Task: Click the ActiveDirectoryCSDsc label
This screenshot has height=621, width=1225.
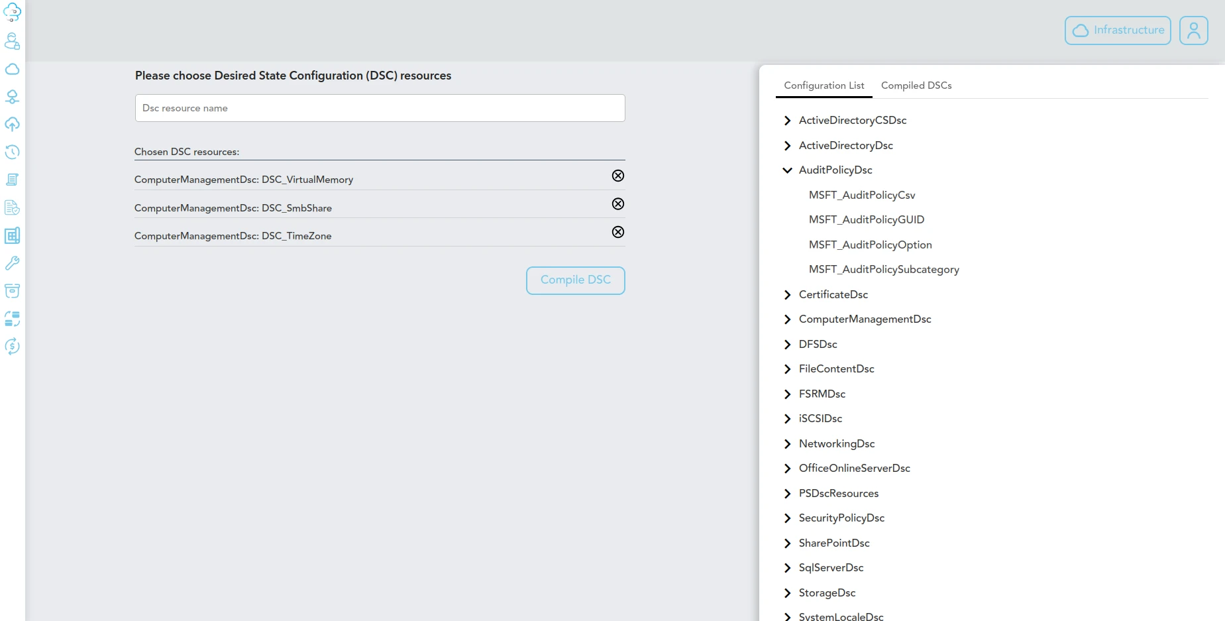Action: point(853,120)
